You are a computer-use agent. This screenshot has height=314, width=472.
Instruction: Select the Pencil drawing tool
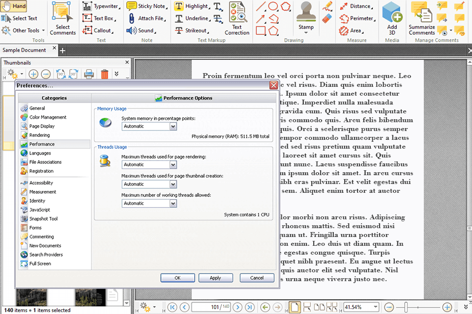pyautogui.click(x=327, y=6)
